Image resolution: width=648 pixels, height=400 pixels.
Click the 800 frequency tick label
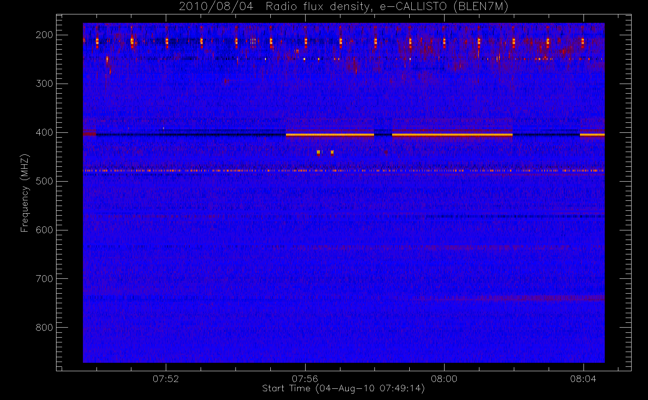(44, 328)
